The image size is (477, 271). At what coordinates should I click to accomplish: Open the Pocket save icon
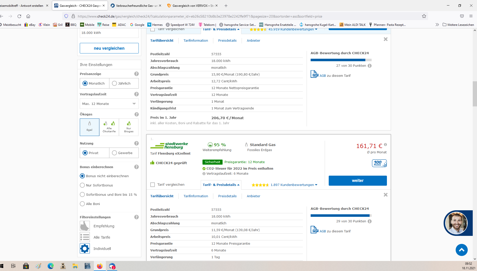click(462, 16)
